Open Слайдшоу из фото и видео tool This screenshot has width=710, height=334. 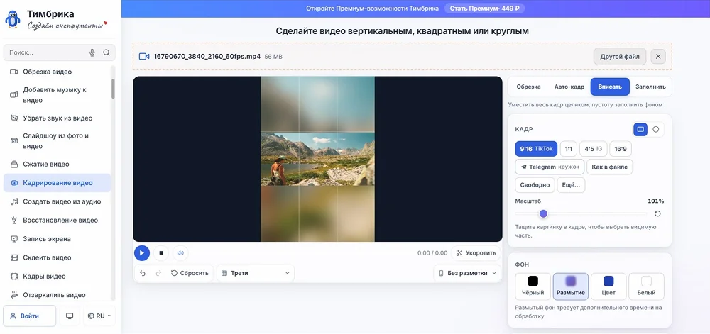57,141
